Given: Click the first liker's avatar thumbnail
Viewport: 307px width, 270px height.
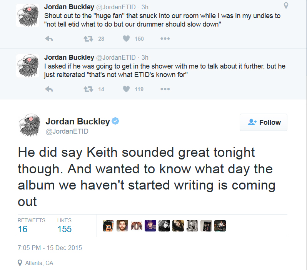Looking at the screenshot, I should (108, 226).
